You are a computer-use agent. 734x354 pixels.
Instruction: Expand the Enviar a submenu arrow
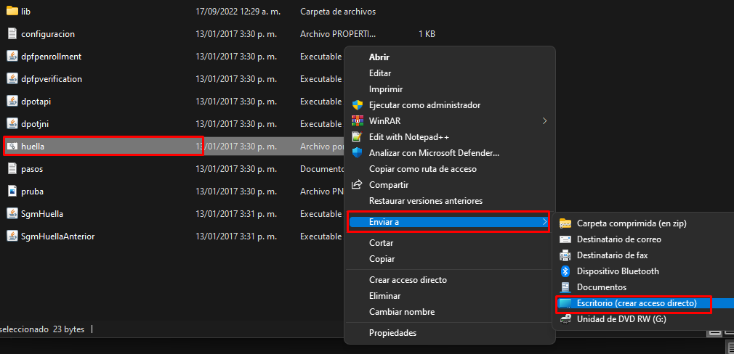coord(544,222)
